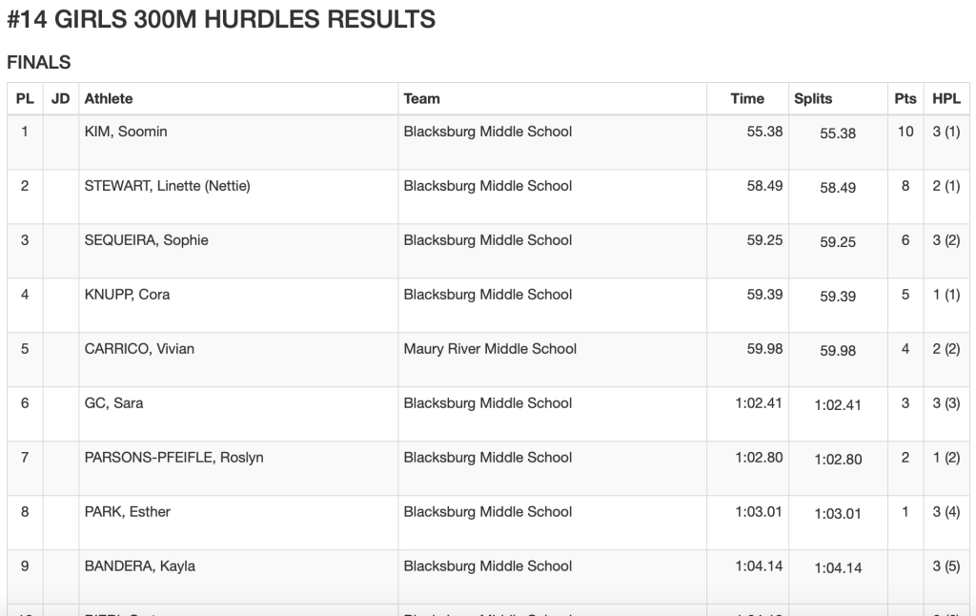Open BANDERA, Kayla athlete entry
Viewport: 976px width, 616px height.
[140, 566]
